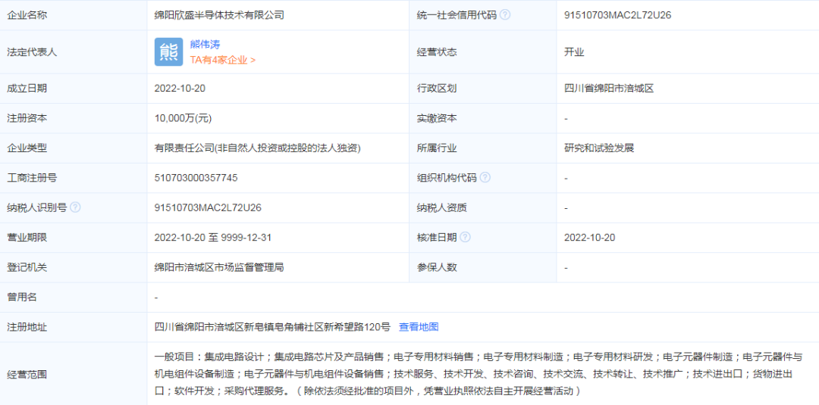
Task: Click the 实缴资本 label
Action: coord(438,118)
